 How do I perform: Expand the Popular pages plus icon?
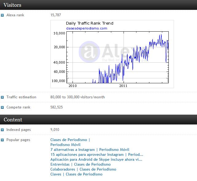coord(2,140)
